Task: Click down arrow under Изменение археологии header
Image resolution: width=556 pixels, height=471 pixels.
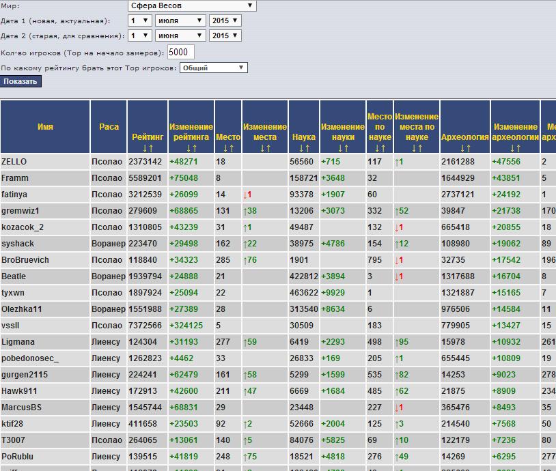Action: pyautogui.click(x=511, y=148)
